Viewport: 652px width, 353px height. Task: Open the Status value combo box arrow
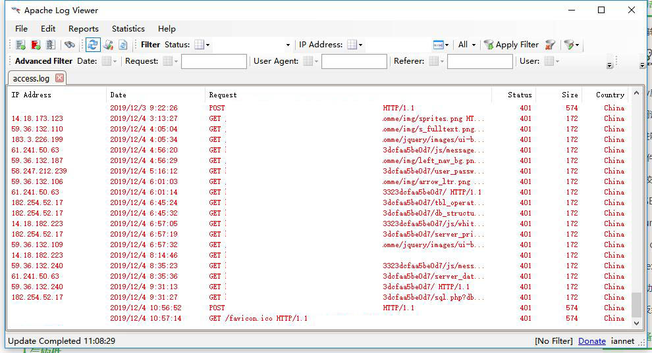288,45
